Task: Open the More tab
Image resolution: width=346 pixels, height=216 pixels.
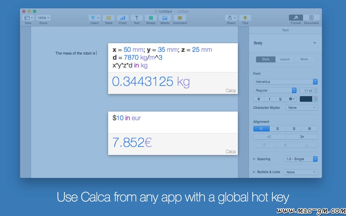Action: 304,59
